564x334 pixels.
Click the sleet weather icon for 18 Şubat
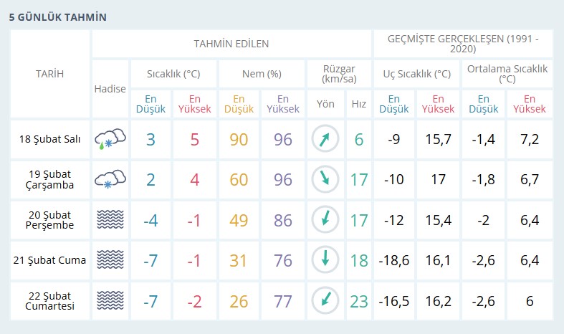tap(110, 139)
